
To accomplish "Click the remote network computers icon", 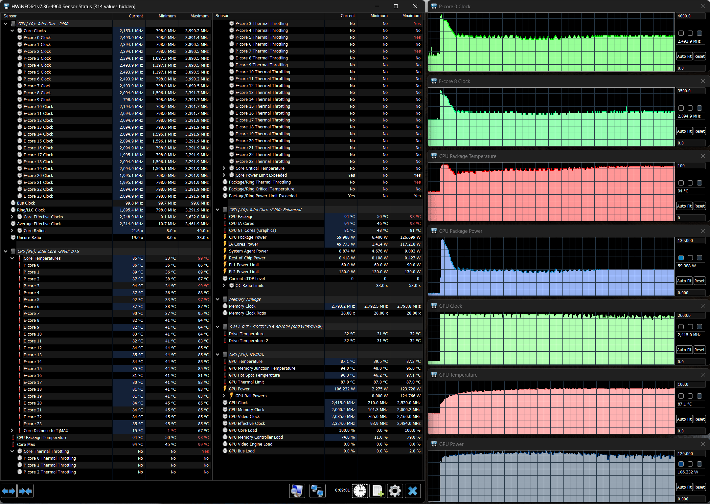I will (x=317, y=491).
